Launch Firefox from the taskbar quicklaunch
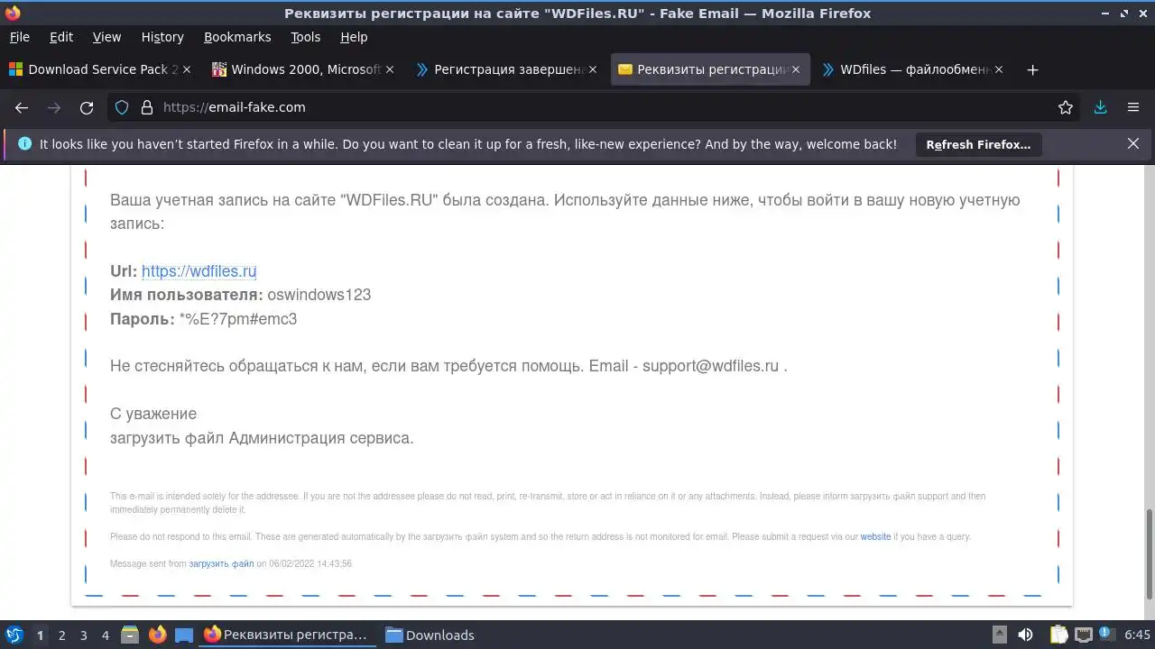This screenshot has width=1155, height=649. (157, 635)
